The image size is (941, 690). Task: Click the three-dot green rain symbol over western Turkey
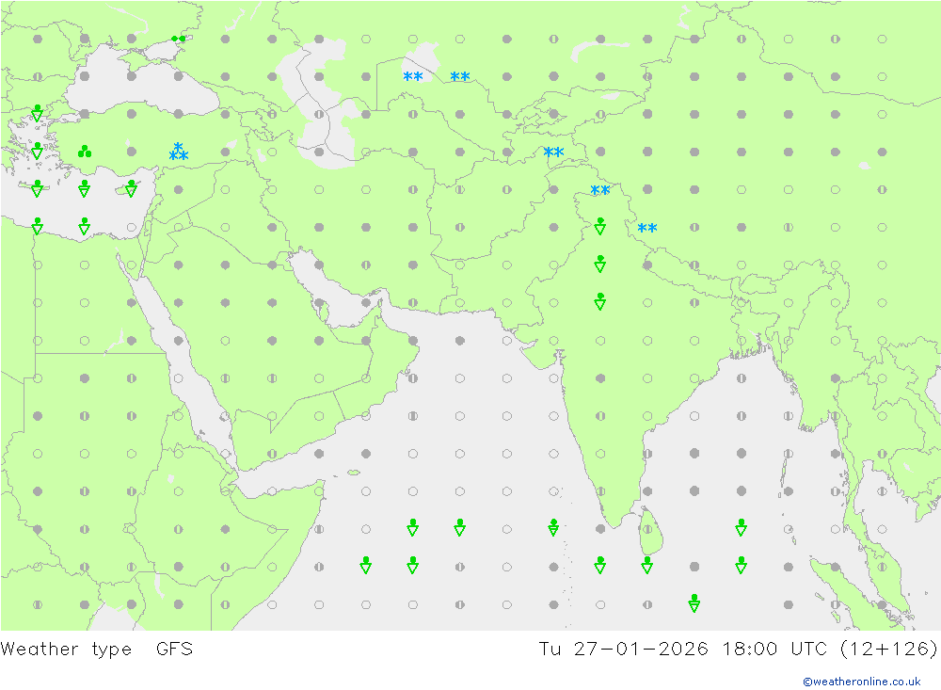point(85,152)
